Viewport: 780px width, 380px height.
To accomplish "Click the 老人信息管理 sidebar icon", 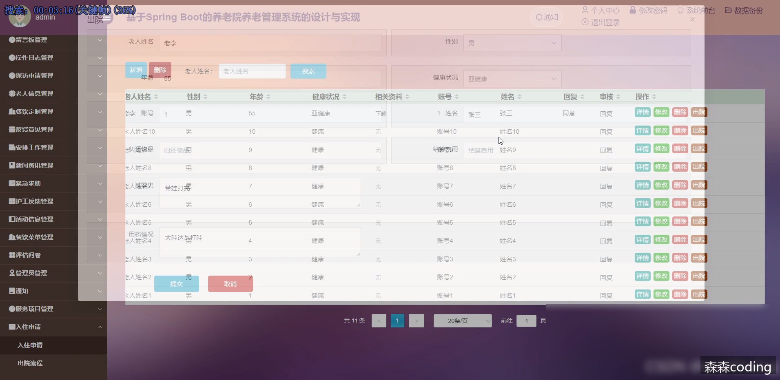I will [x=12, y=94].
